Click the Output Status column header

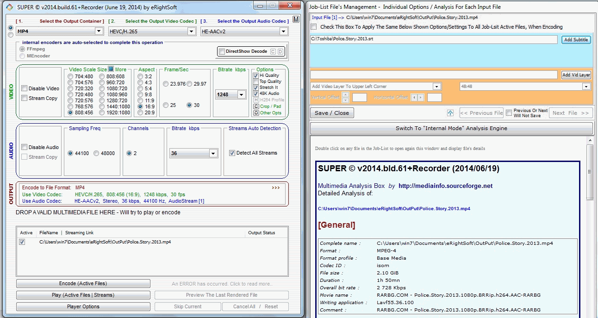click(x=262, y=233)
